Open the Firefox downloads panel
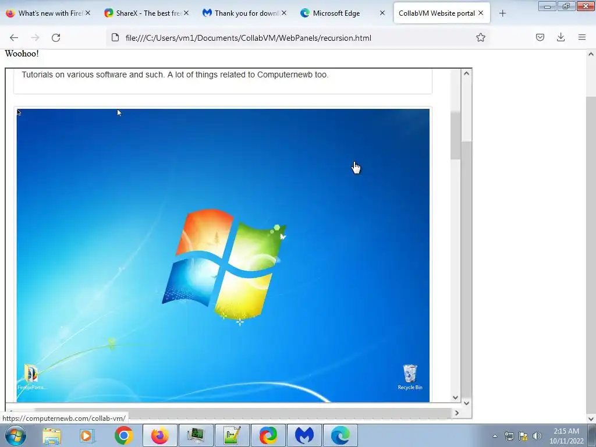 [x=560, y=37]
